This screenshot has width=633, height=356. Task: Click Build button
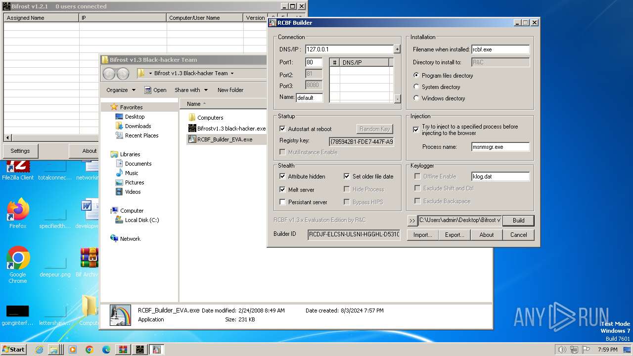coord(518,221)
